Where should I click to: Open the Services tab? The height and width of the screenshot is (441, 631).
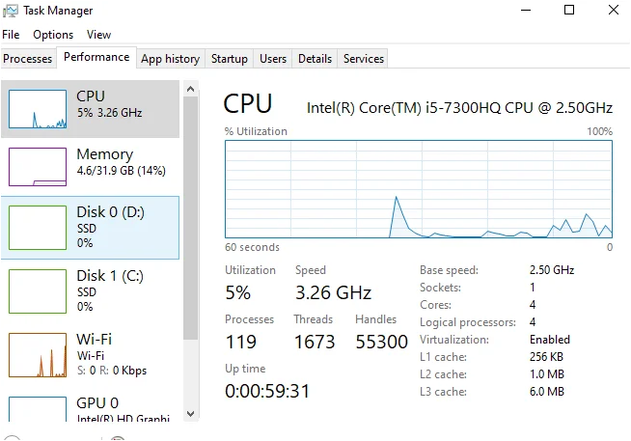pyautogui.click(x=364, y=59)
